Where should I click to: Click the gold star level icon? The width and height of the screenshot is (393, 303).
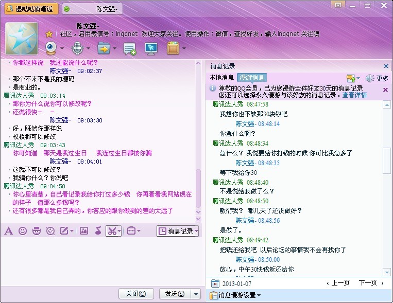pos(49,34)
